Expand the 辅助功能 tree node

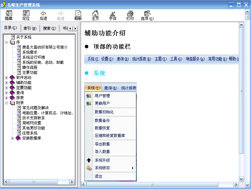(6, 83)
